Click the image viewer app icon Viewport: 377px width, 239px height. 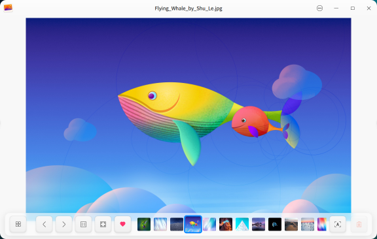coord(8,8)
